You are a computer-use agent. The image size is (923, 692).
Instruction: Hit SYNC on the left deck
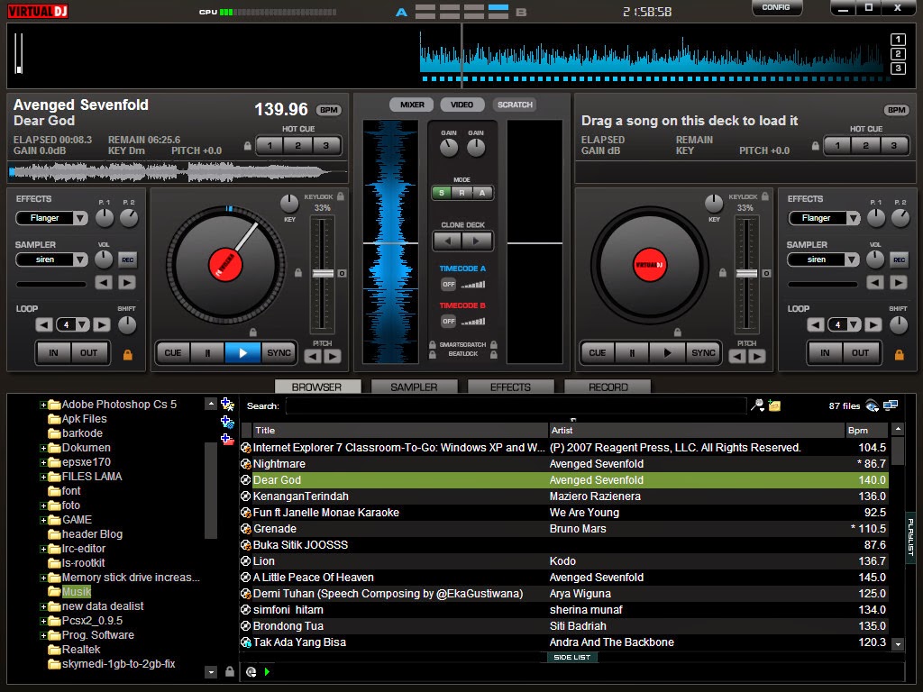[x=279, y=353]
